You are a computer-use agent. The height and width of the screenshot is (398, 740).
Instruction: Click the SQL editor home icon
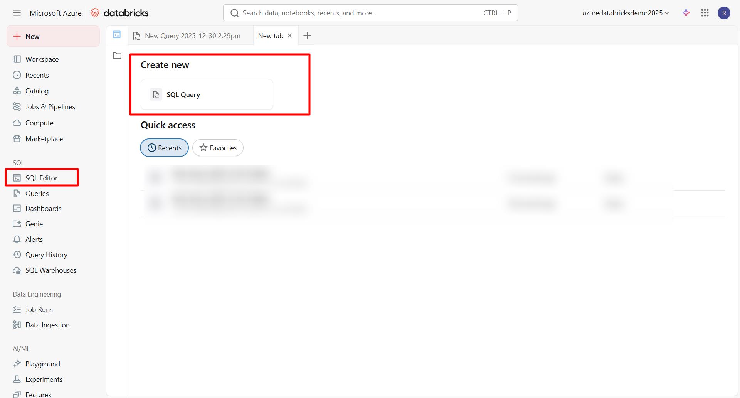[117, 35]
